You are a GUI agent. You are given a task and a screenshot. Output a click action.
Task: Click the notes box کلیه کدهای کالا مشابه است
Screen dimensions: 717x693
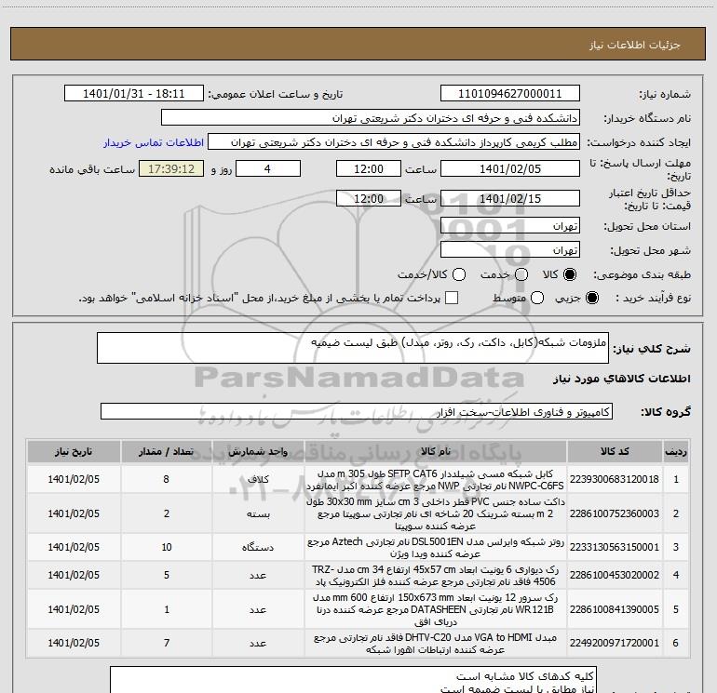click(x=354, y=680)
